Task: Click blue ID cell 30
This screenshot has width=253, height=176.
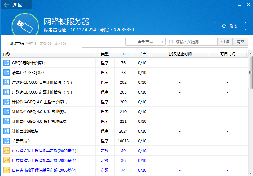Action: [123, 151]
